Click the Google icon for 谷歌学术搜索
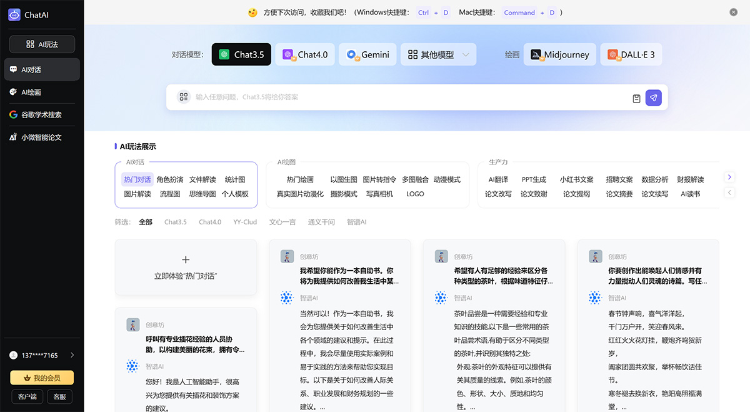Viewport: 750px width, 412px height. pos(14,114)
